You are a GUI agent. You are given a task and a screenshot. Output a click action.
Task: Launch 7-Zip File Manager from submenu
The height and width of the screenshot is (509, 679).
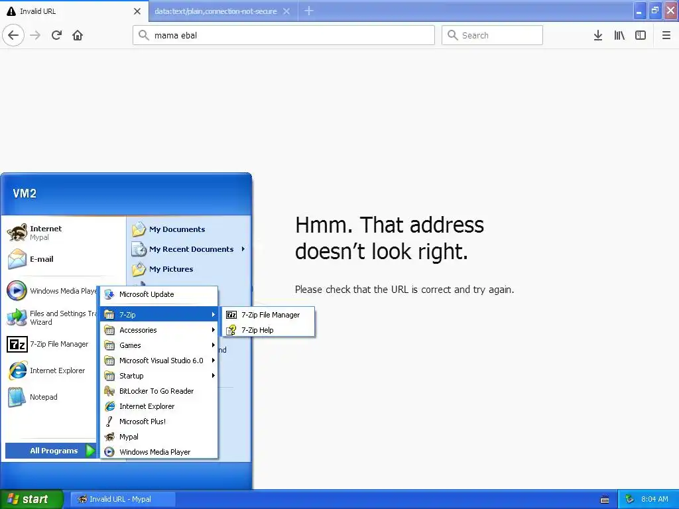point(268,315)
